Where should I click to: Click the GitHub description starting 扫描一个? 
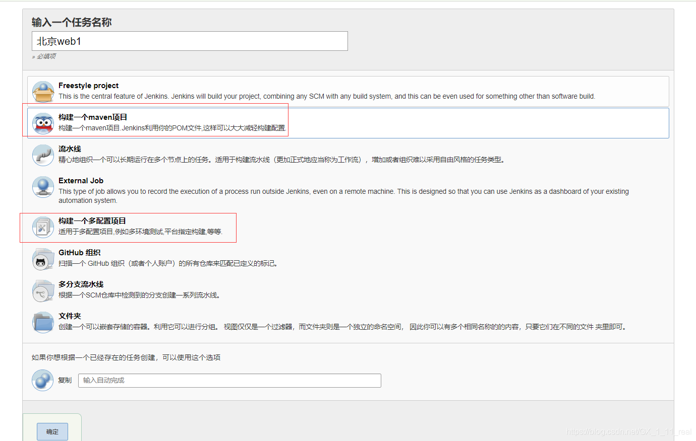point(169,263)
